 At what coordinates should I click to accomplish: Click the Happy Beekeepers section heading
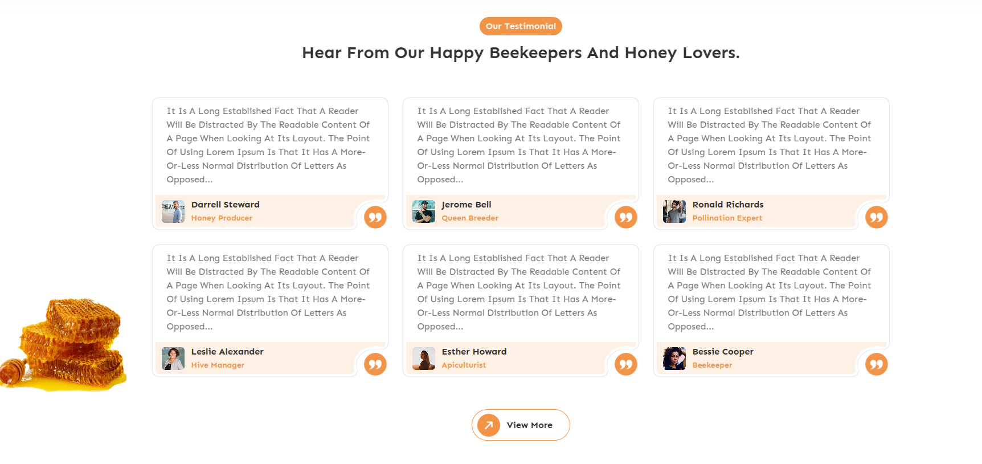pyautogui.click(x=521, y=53)
